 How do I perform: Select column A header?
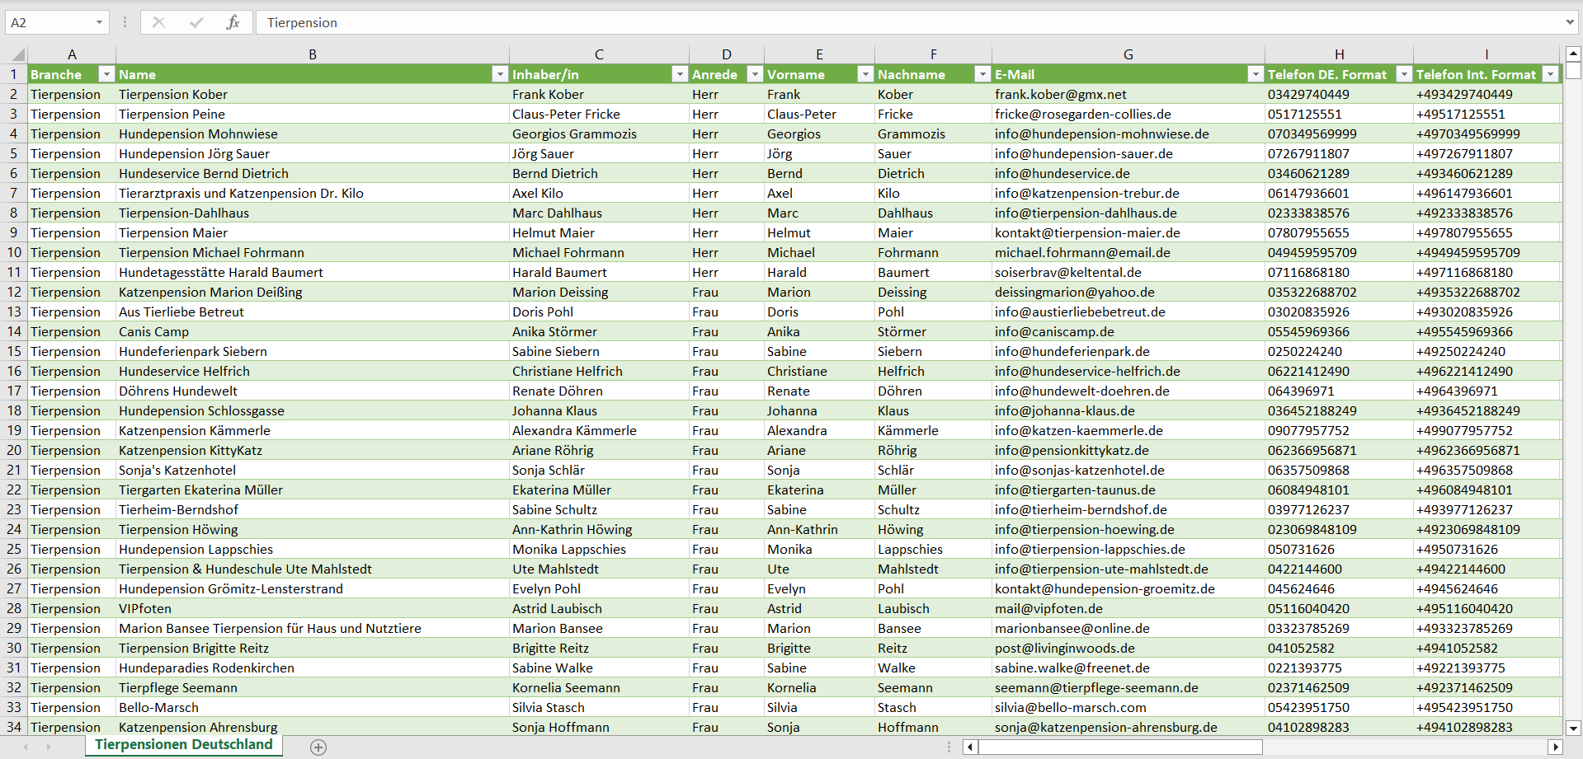click(72, 54)
